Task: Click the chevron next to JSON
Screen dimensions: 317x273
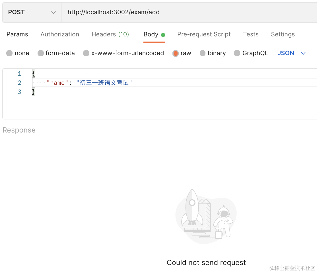Action: [303, 53]
